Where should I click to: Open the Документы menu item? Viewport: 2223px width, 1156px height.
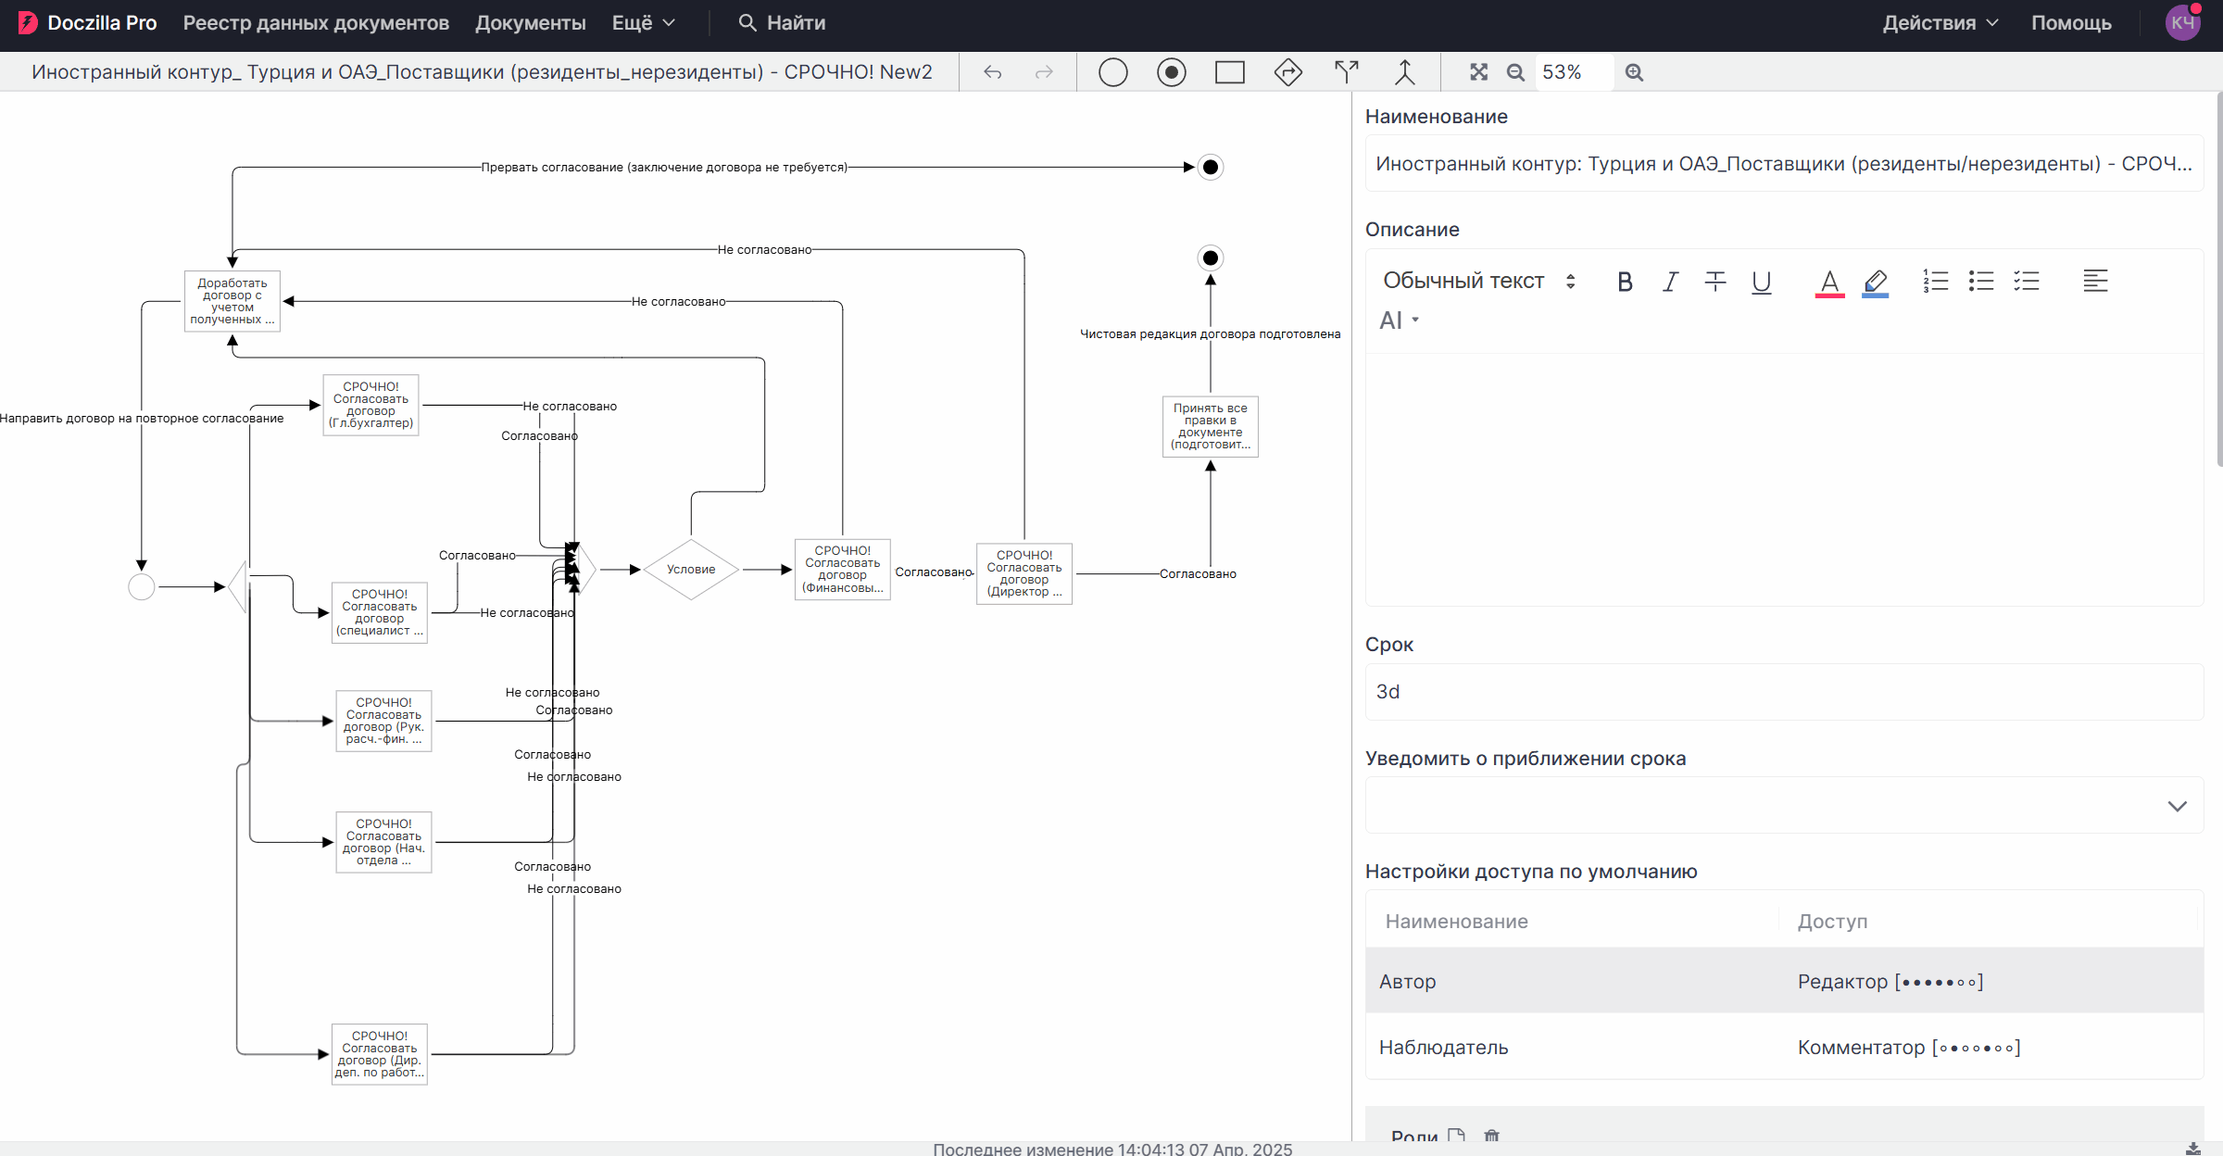[531, 23]
